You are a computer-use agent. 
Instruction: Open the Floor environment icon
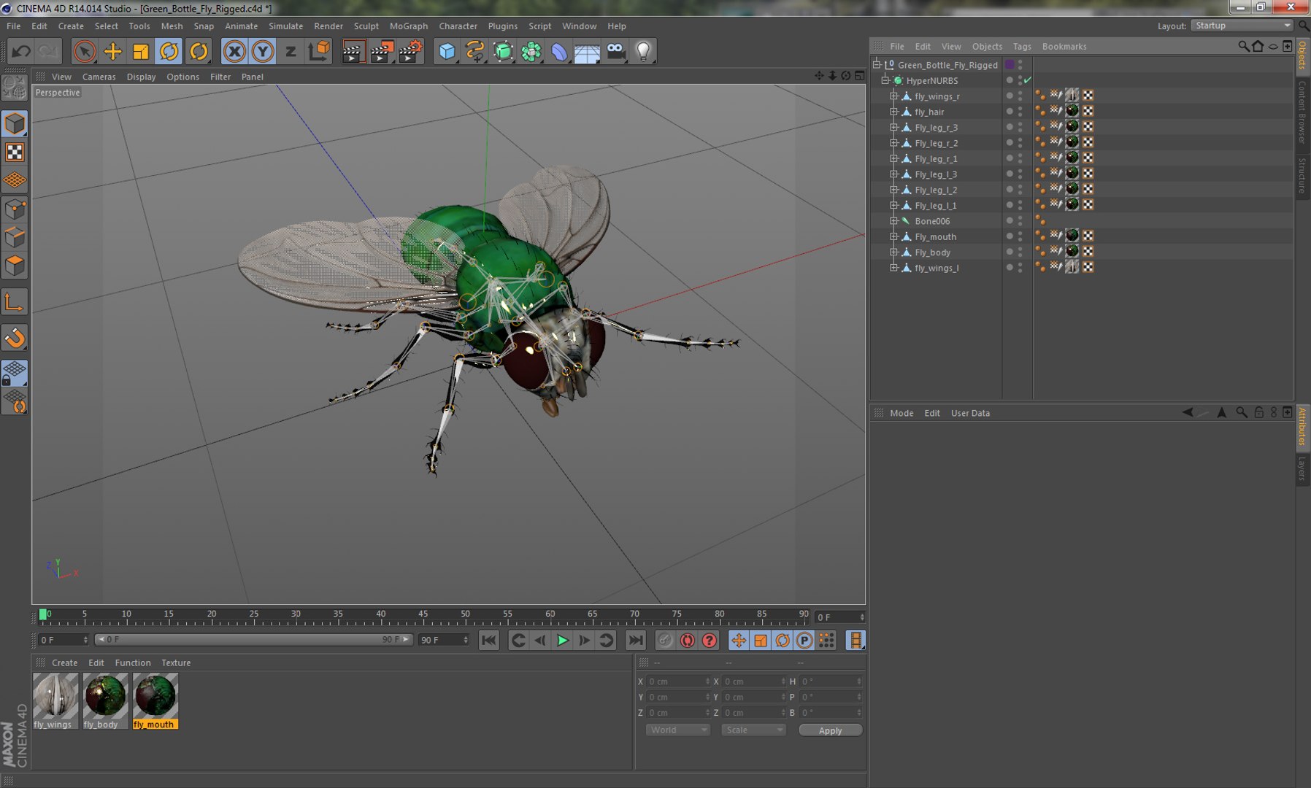coord(588,51)
